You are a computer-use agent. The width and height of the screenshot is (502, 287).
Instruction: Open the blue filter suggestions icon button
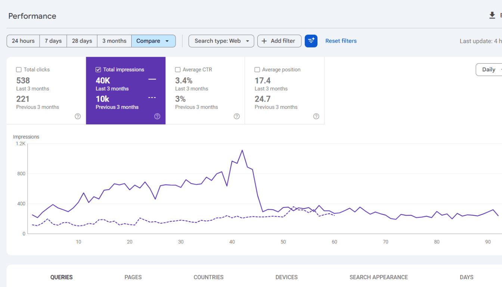pos(311,41)
